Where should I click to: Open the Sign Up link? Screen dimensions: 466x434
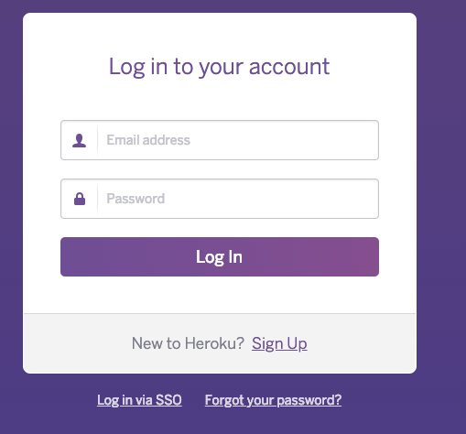[279, 343]
